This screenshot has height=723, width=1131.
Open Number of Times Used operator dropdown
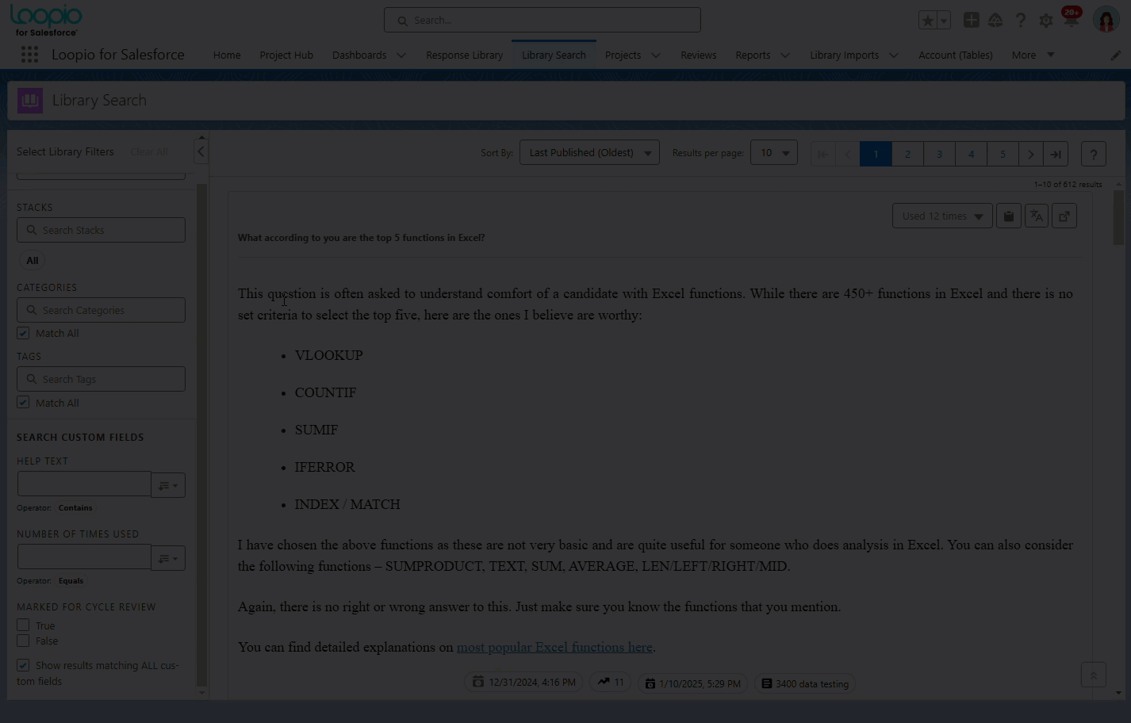(168, 558)
